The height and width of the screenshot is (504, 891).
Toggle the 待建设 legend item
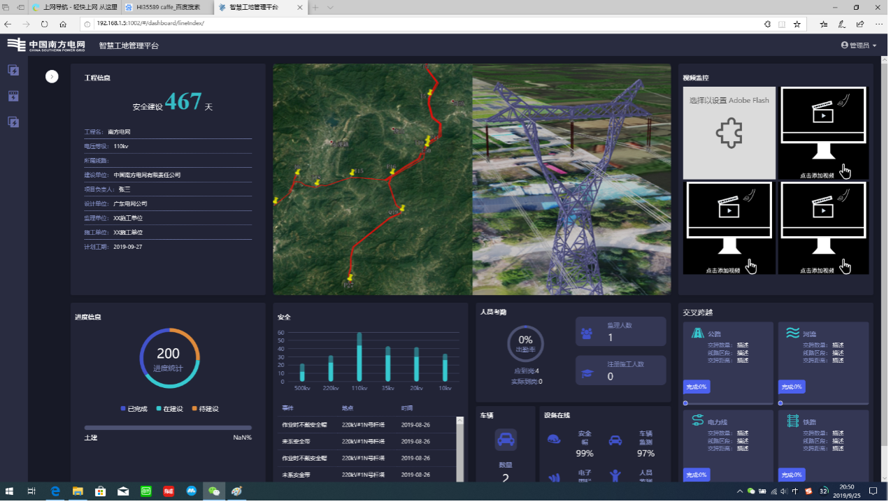pos(204,409)
